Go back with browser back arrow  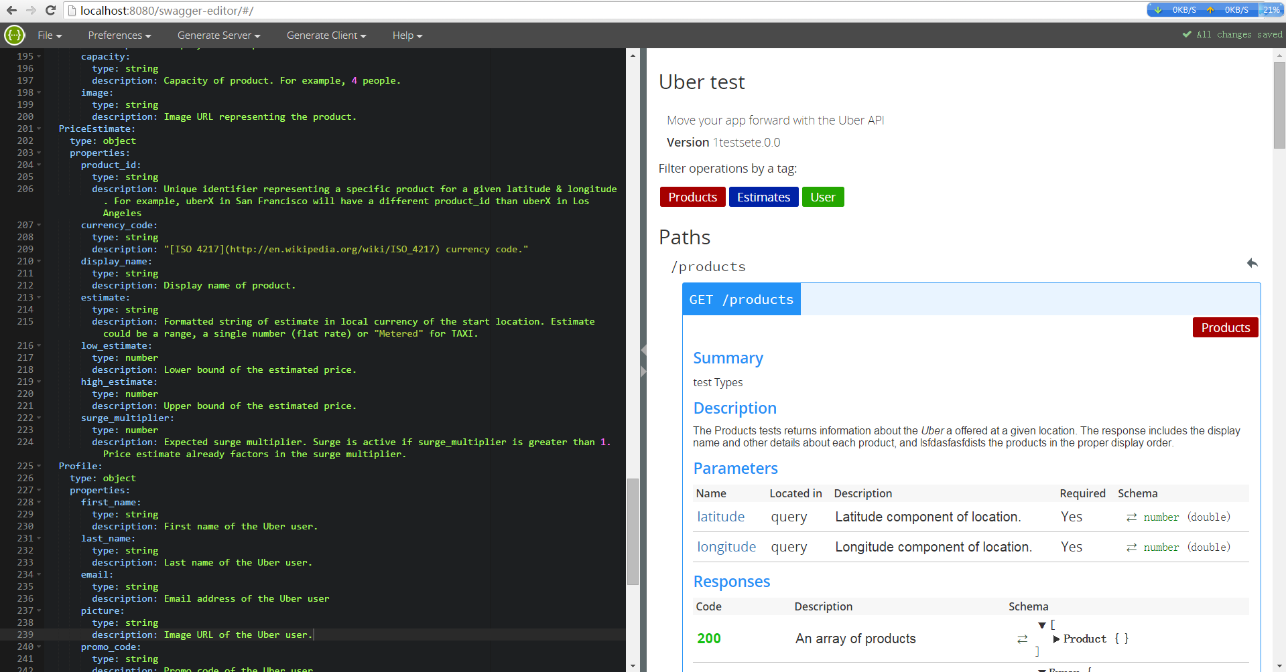point(11,10)
